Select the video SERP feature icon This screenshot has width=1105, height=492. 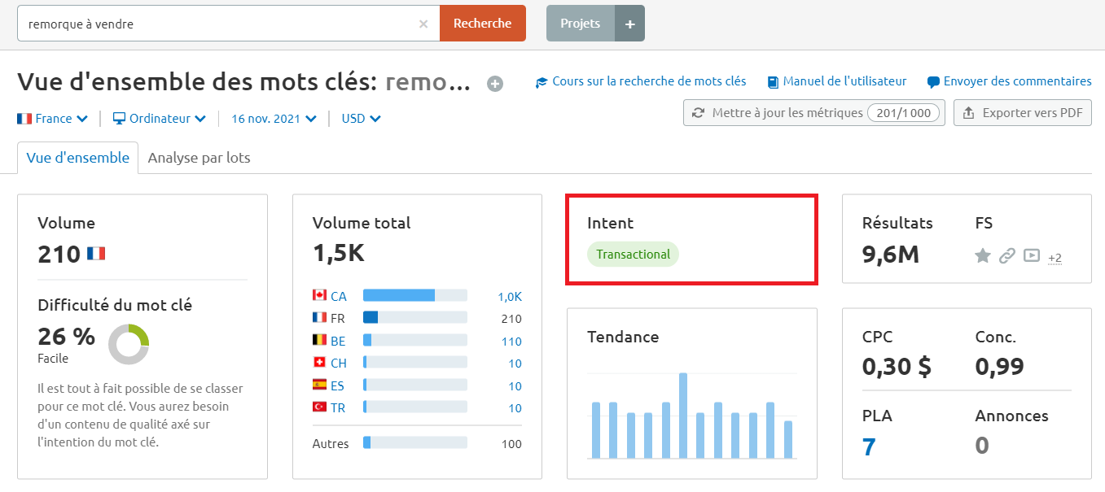tap(1031, 255)
